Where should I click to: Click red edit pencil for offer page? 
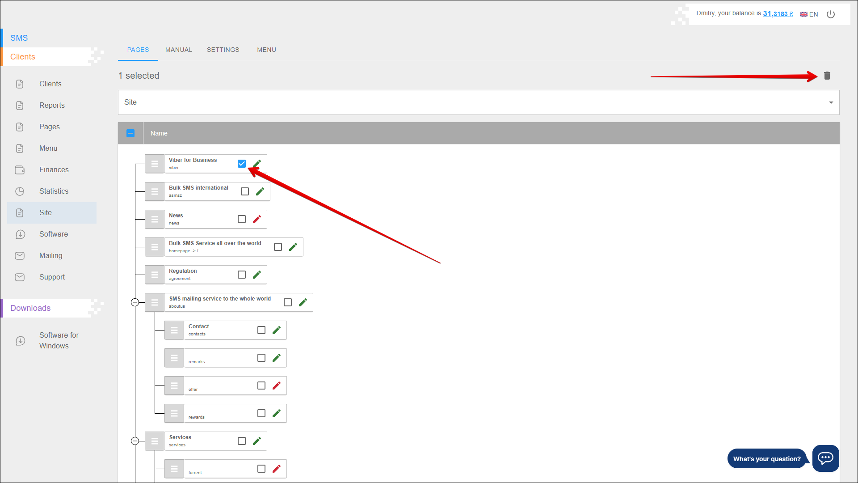coord(277,386)
